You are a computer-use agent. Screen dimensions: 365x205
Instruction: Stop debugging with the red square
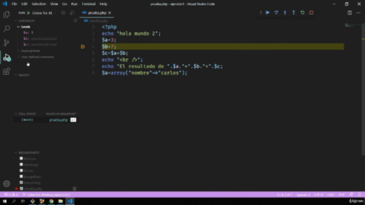pos(311,13)
